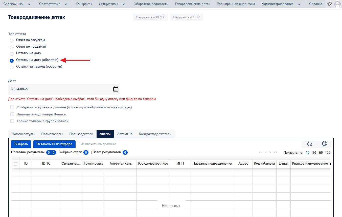The image size is (342, 217).
Task: Select Остатки на дату (оборотки) radio
Action: tap(12, 61)
